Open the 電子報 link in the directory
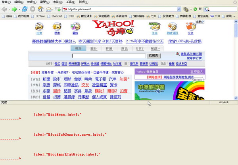 click(100, 79)
